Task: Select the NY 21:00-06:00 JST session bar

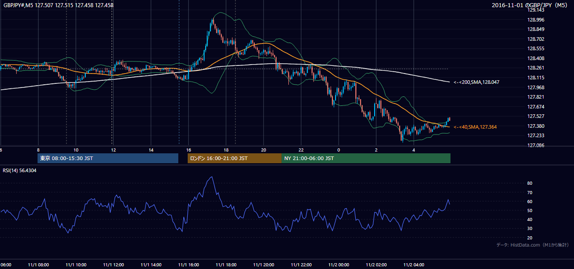Action: 366,158
